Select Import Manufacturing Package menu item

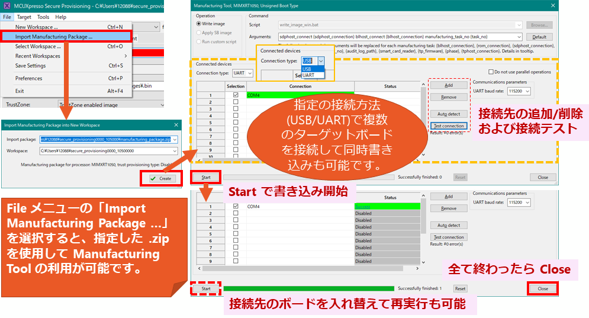[54, 37]
